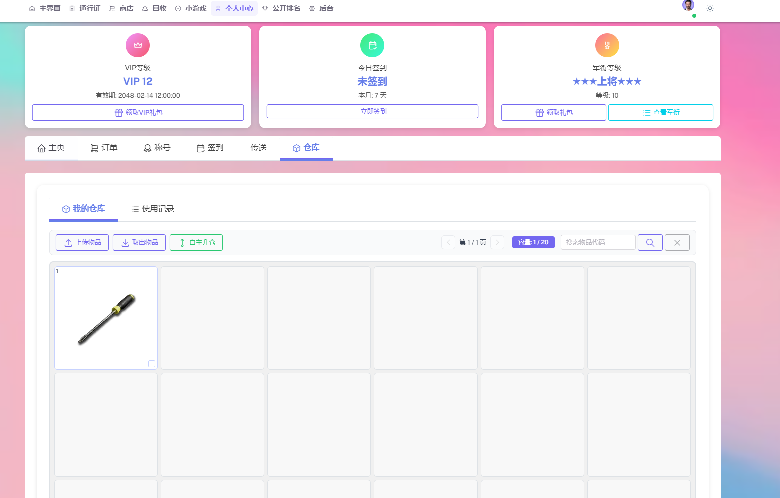The image size is (780, 498).
Task: Switch to 订单 tab
Action: point(104,148)
